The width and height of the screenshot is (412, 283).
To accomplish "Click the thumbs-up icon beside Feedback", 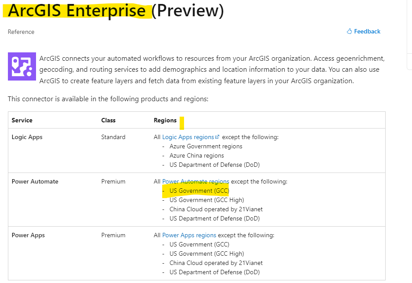I will tap(350, 31).
